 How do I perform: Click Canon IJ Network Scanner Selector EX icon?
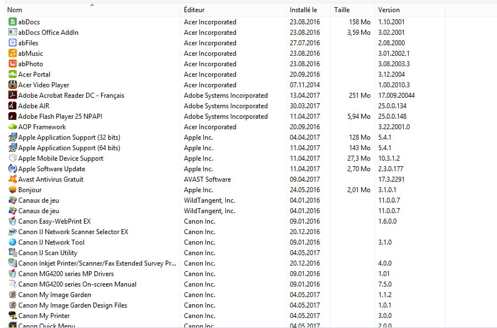click(x=12, y=232)
